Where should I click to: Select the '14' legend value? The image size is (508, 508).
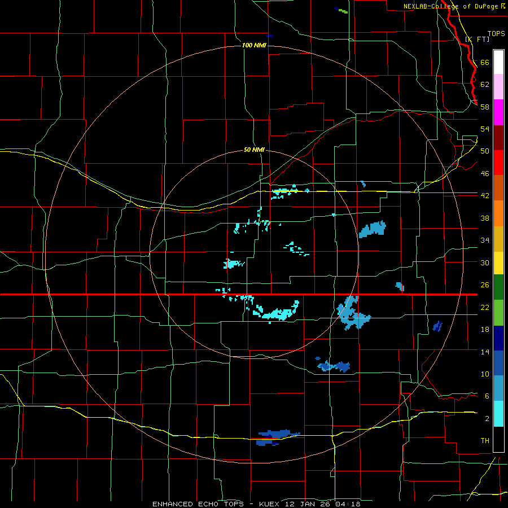click(485, 352)
